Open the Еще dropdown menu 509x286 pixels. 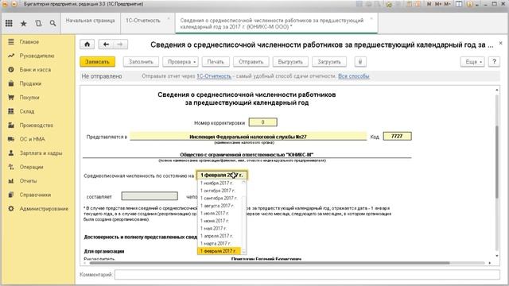coord(472,62)
